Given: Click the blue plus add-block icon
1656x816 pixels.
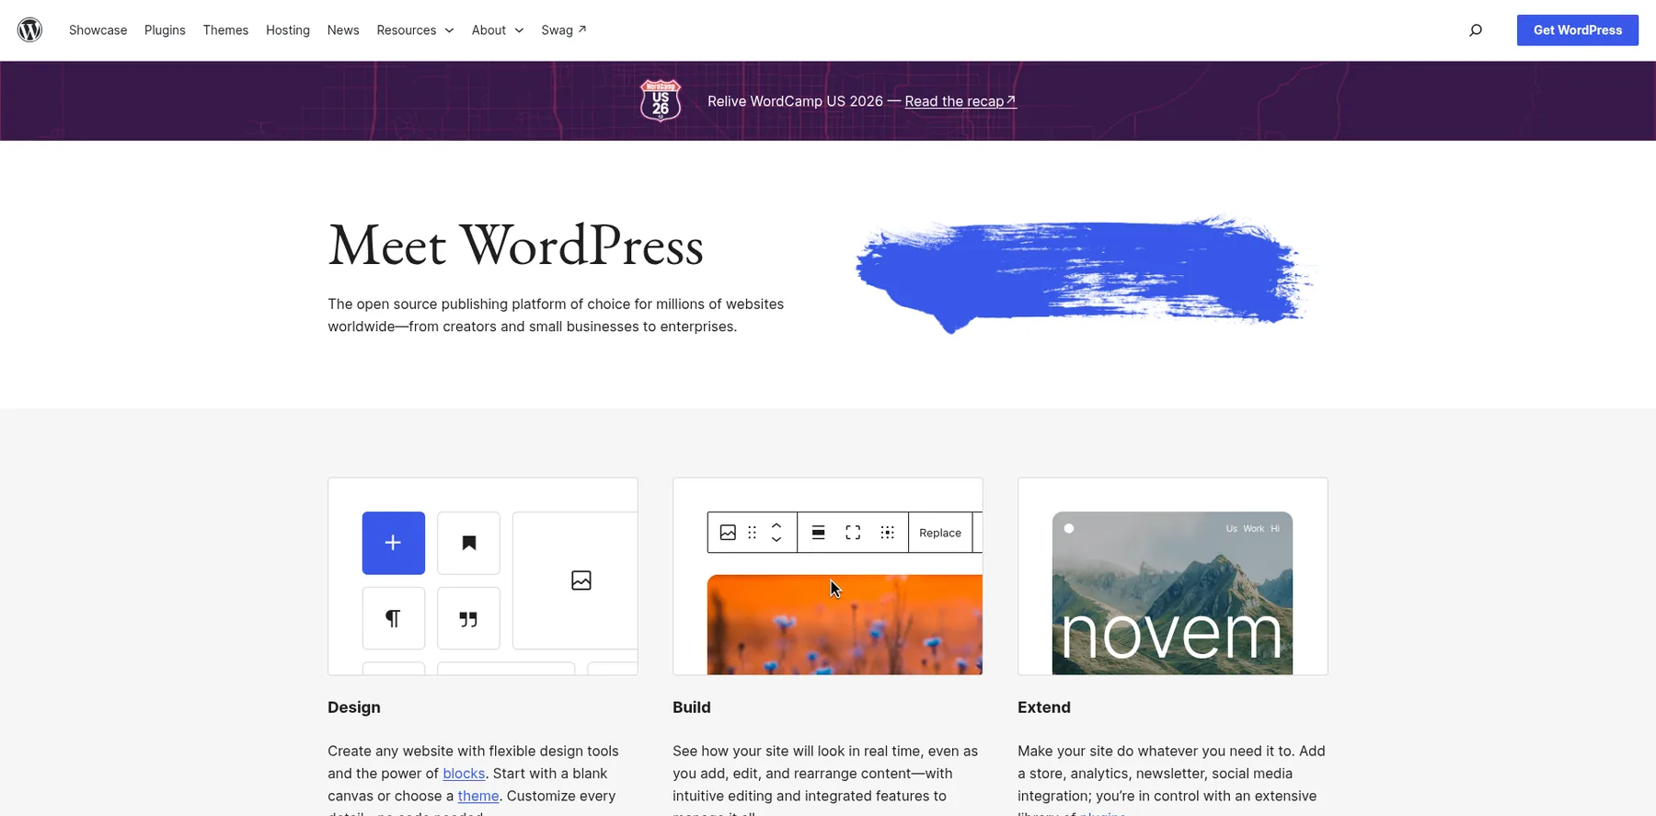Looking at the screenshot, I should coord(394,543).
